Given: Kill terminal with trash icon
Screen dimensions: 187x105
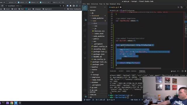Looking at the screenshot, I should [186, 71].
